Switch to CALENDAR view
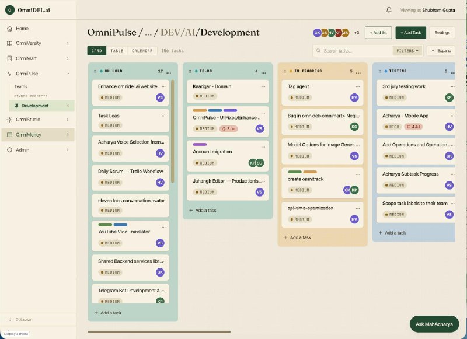This screenshot has width=467, height=339. (x=142, y=51)
